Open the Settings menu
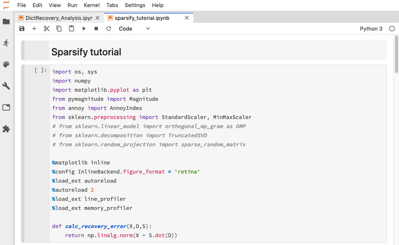The width and height of the screenshot is (399, 245). tap(135, 5)
